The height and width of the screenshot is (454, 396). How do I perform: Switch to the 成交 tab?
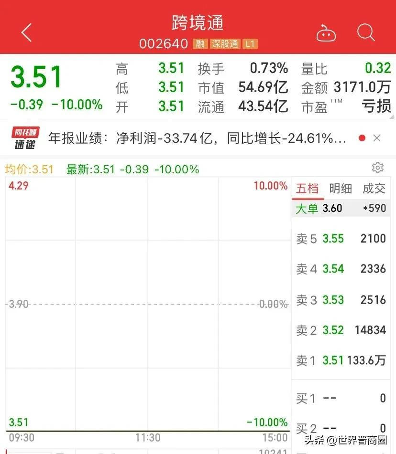click(x=374, y=189)
